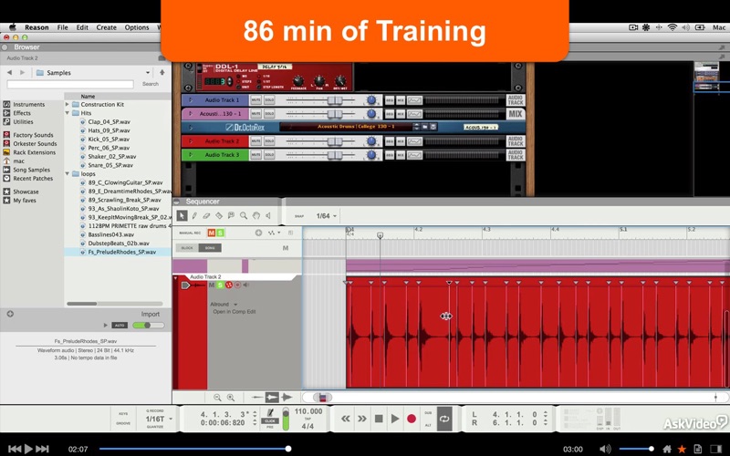This screenshot has height=456, width=730.
Task: Click the Fast Forward button in transport
Action: pos(361,419)
